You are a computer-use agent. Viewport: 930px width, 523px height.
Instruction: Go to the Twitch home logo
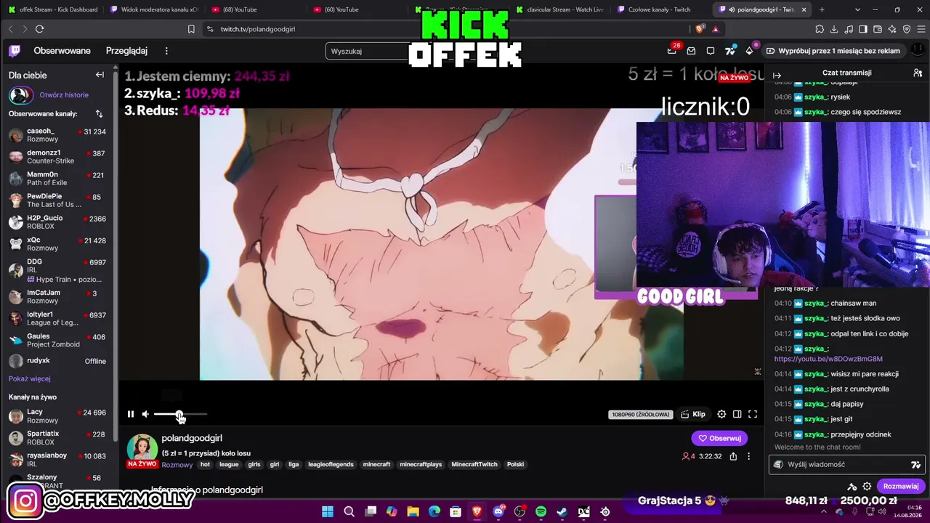[x=15, y=51]
